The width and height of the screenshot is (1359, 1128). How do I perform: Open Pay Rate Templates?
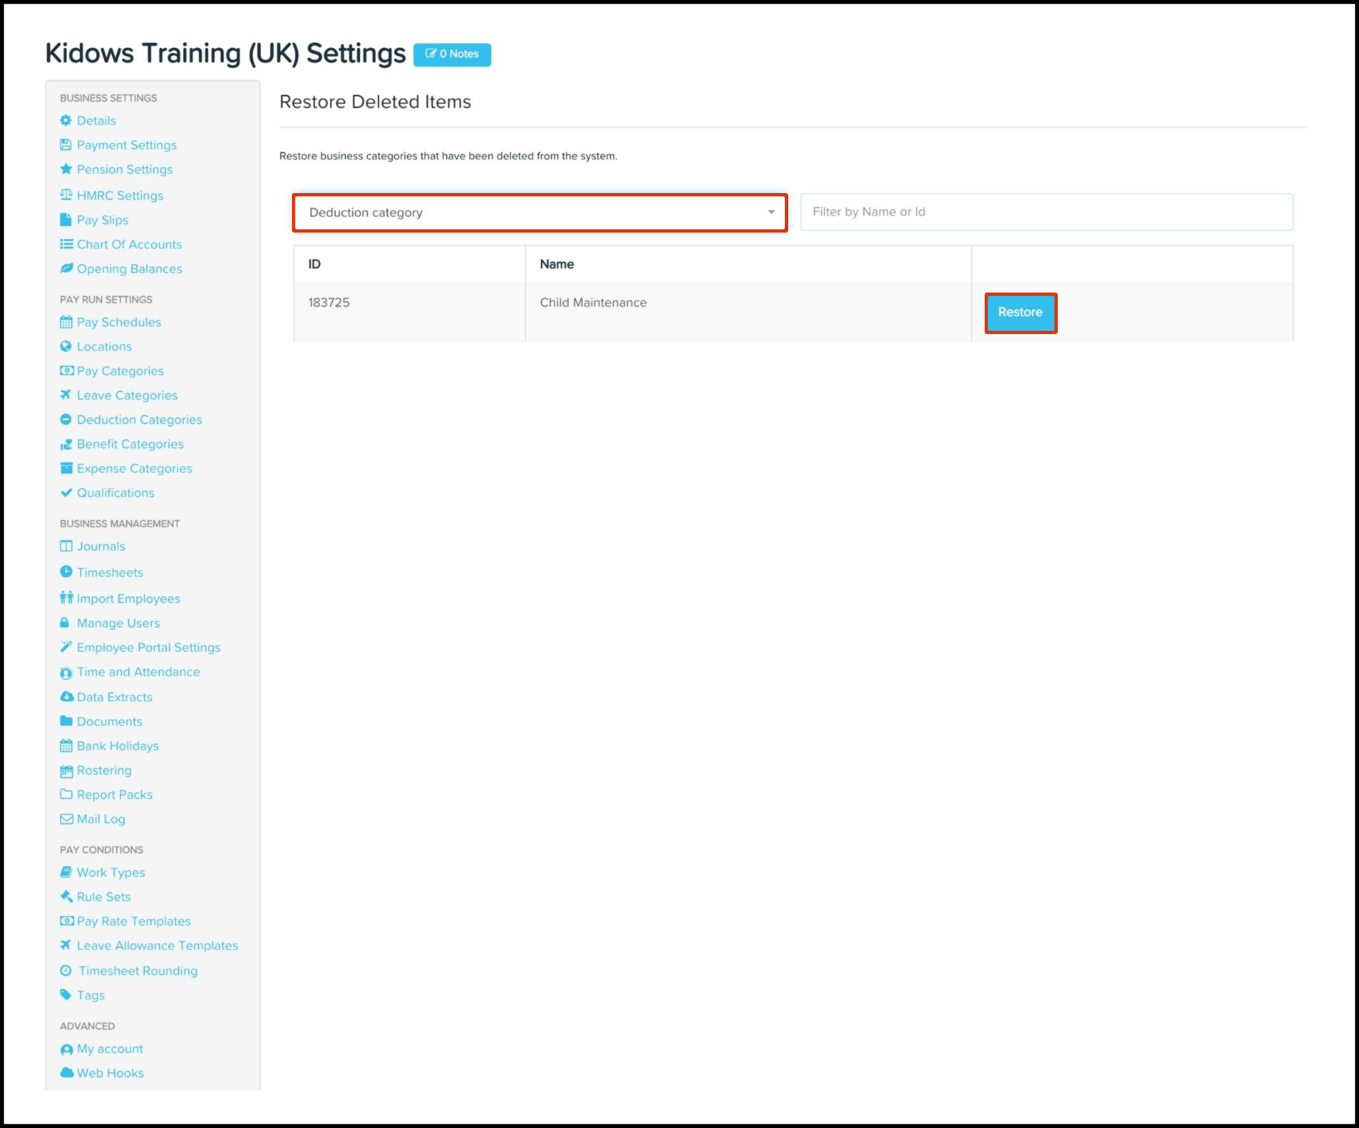click(134, 921)
